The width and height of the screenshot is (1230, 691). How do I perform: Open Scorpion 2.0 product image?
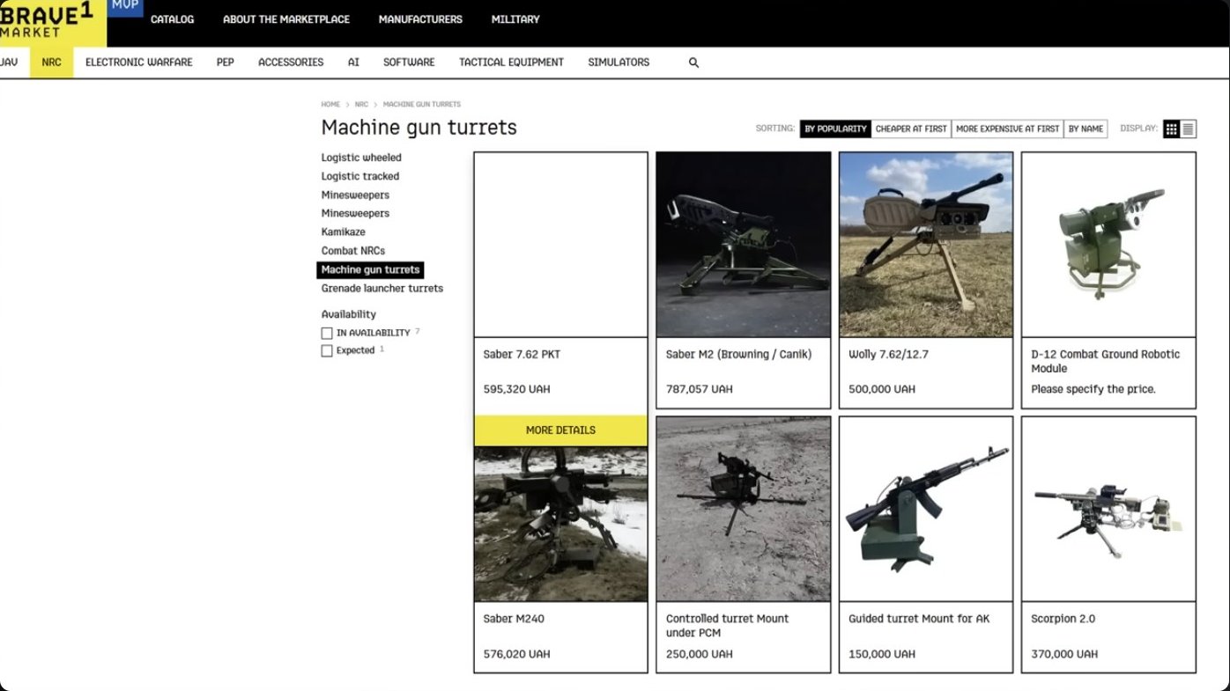coord(1108,509)
